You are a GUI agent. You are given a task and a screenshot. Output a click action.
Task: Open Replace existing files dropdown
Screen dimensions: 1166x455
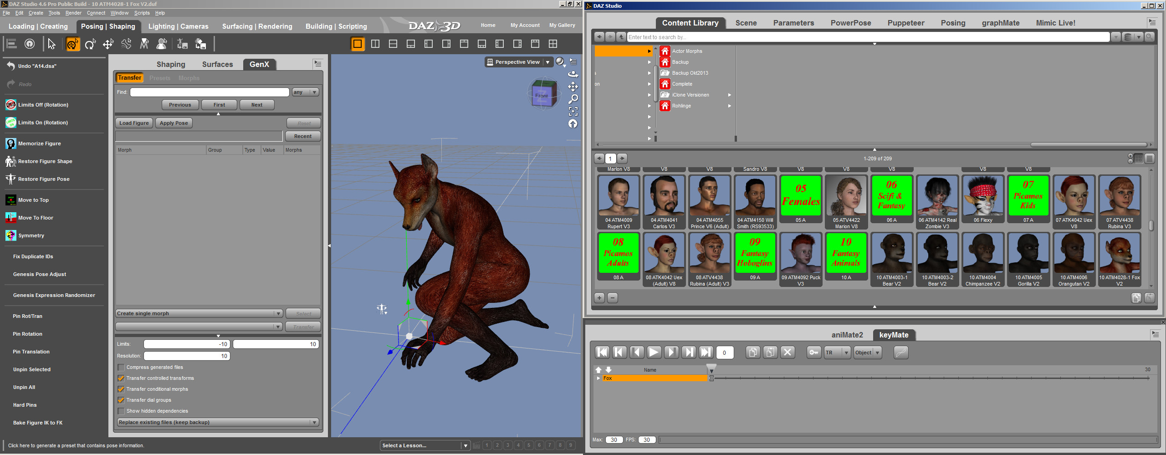tap(218, 422)
